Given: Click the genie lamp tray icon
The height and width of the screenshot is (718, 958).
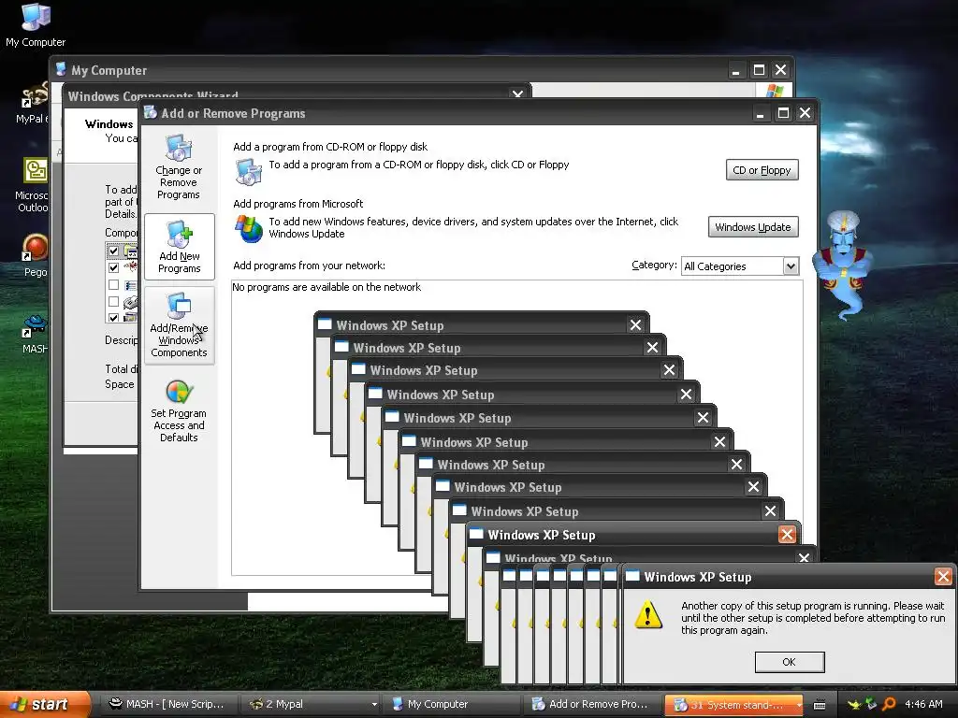Looking at the screenshot, I should (x=853, y=704).
